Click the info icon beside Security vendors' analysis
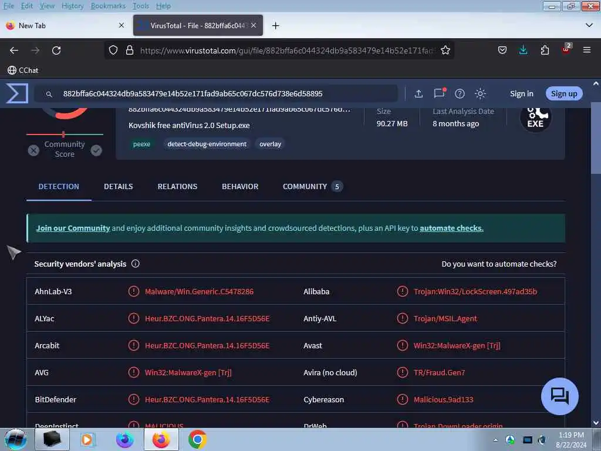Image resolution: width=601 pixels, height=451 pixels. (x=136, y=264)
